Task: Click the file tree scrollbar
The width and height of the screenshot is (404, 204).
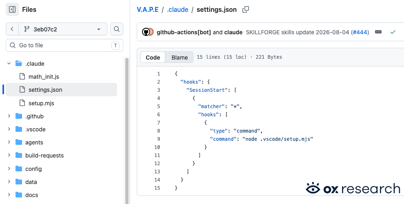Action: 127,131
